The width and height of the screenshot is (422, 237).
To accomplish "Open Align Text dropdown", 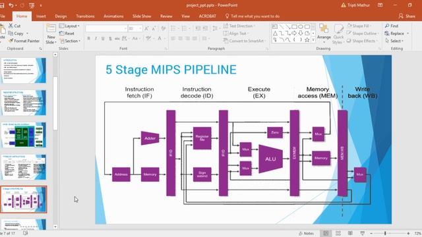I will 236,34.
